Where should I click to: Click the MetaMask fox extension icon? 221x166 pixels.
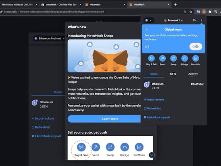coord(204,12)
